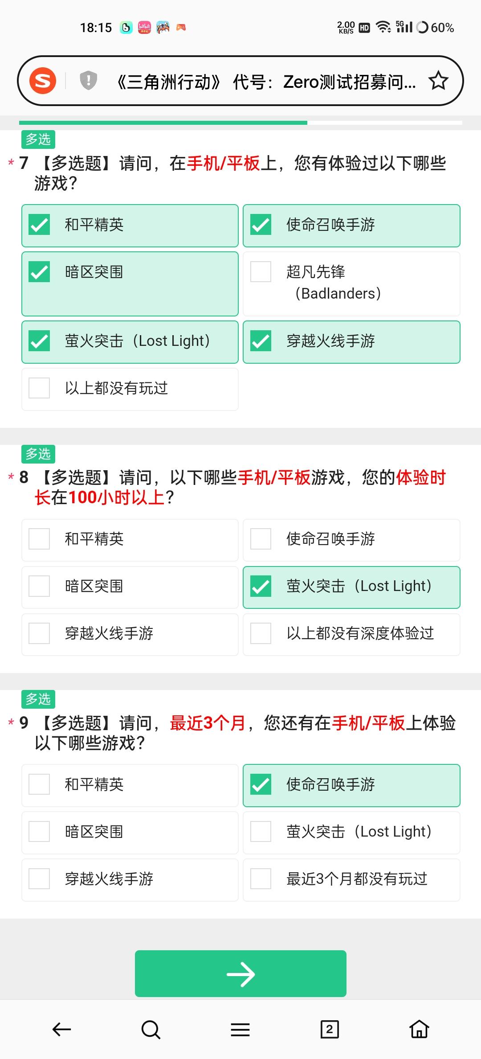Image resolution: width=481 pixels, height=1059 pixels.
Task: Check 以上都没有深度体验过 option
Action: (351, 635)
